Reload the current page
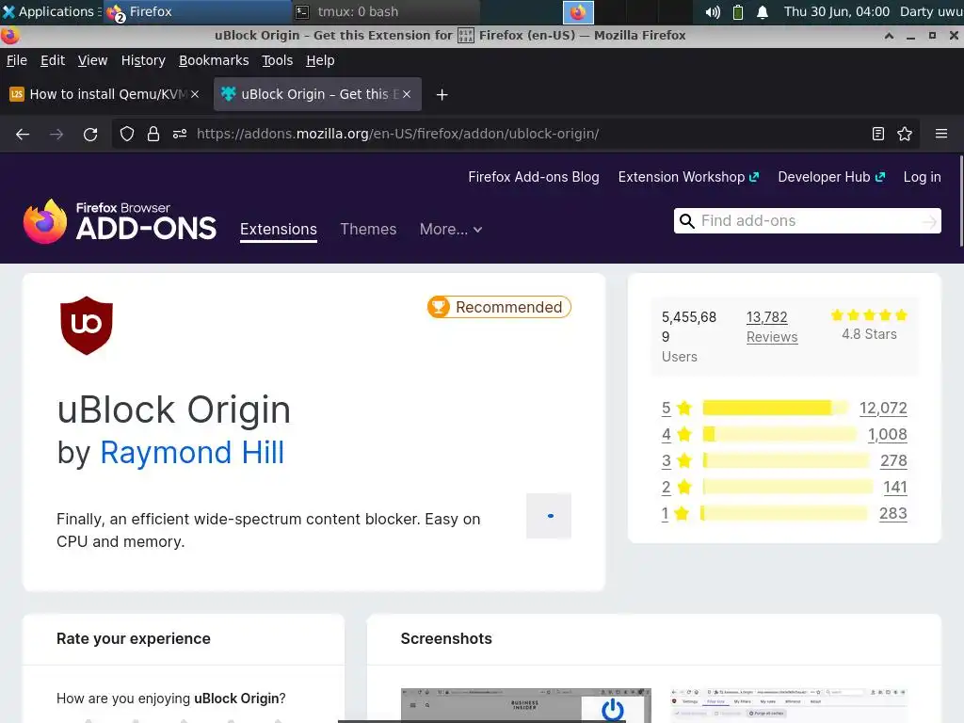The height and width of the screenshot is (723, 964). pos(90,134)
